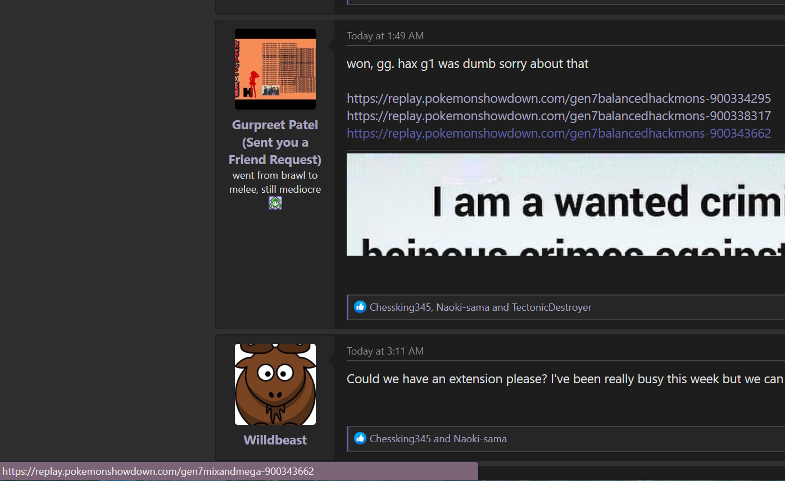
Task: Open the replay link ending in 900343662
Action: click(559, 133)
